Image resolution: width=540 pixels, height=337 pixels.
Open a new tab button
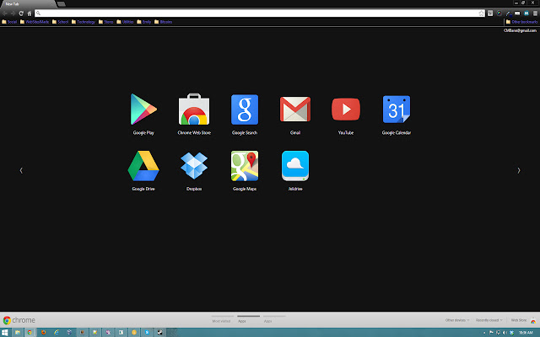coord(62,4)
